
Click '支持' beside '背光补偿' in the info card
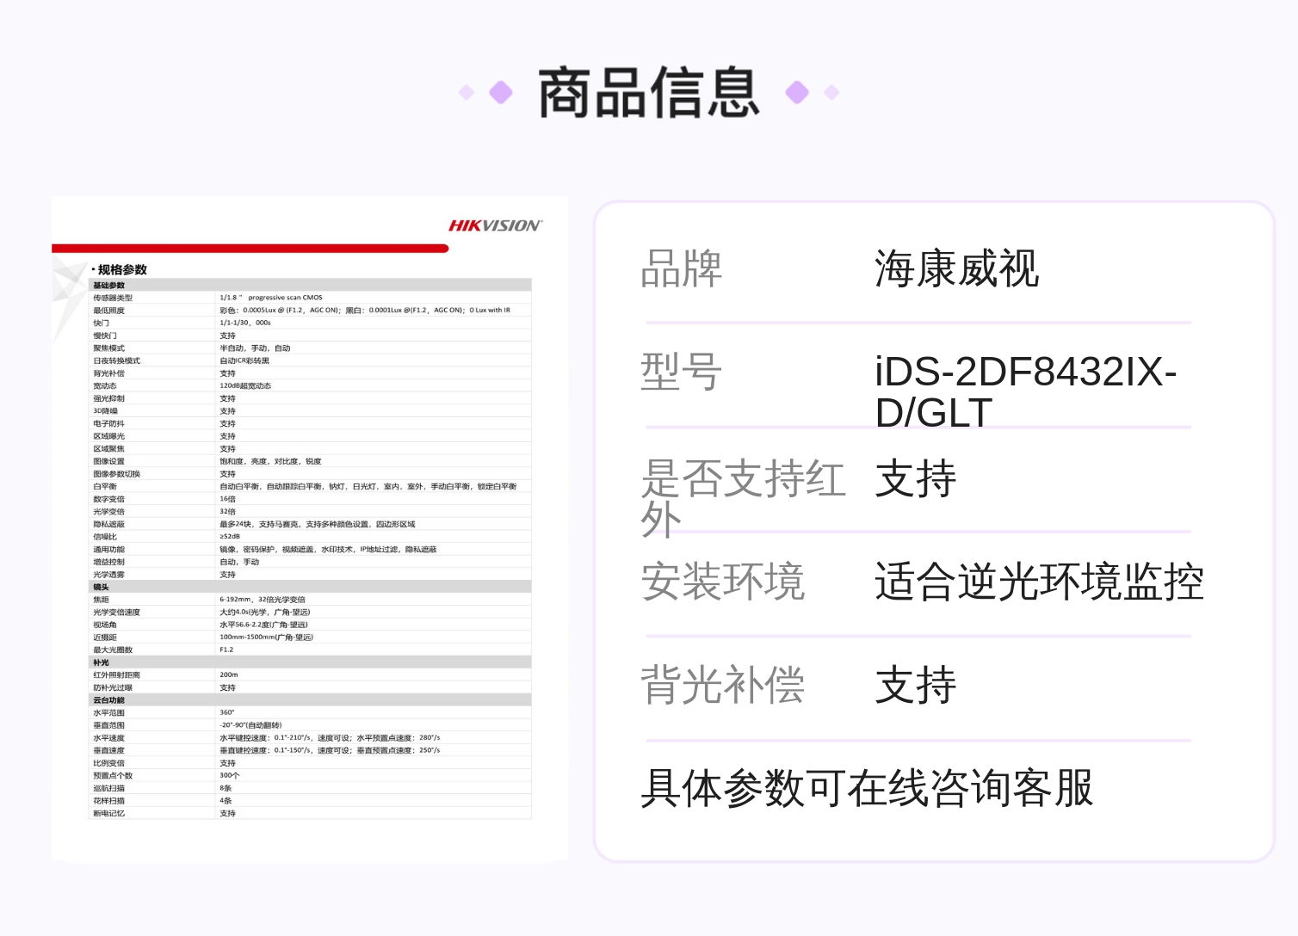tap(916, 685)
